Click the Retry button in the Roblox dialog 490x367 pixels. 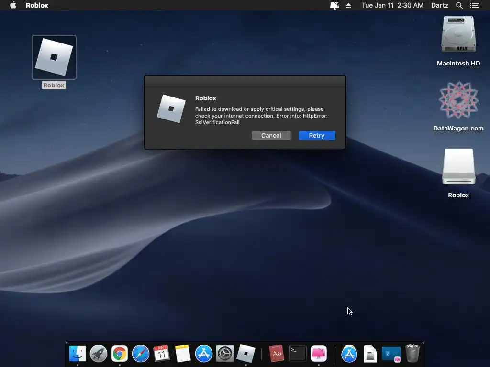coord(317,135)
